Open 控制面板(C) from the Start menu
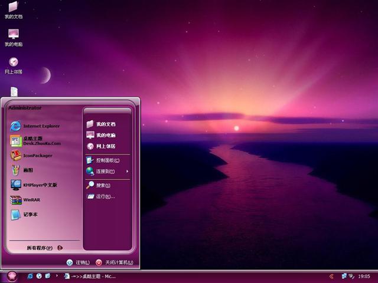This screenshot has height=283, width=378. coord(104,160)
